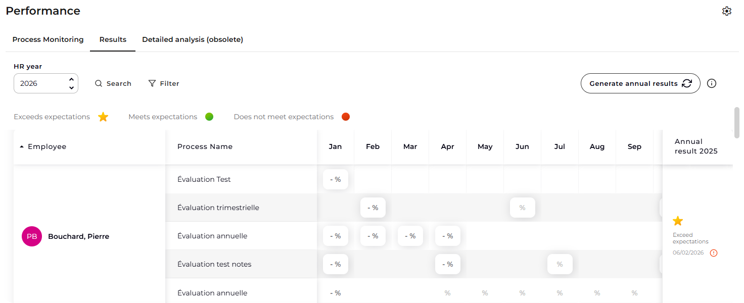Click the Jun result cell for Évaluation trimestrielle
Viewport: 744px width, 303px height.
tap(523, 208)
